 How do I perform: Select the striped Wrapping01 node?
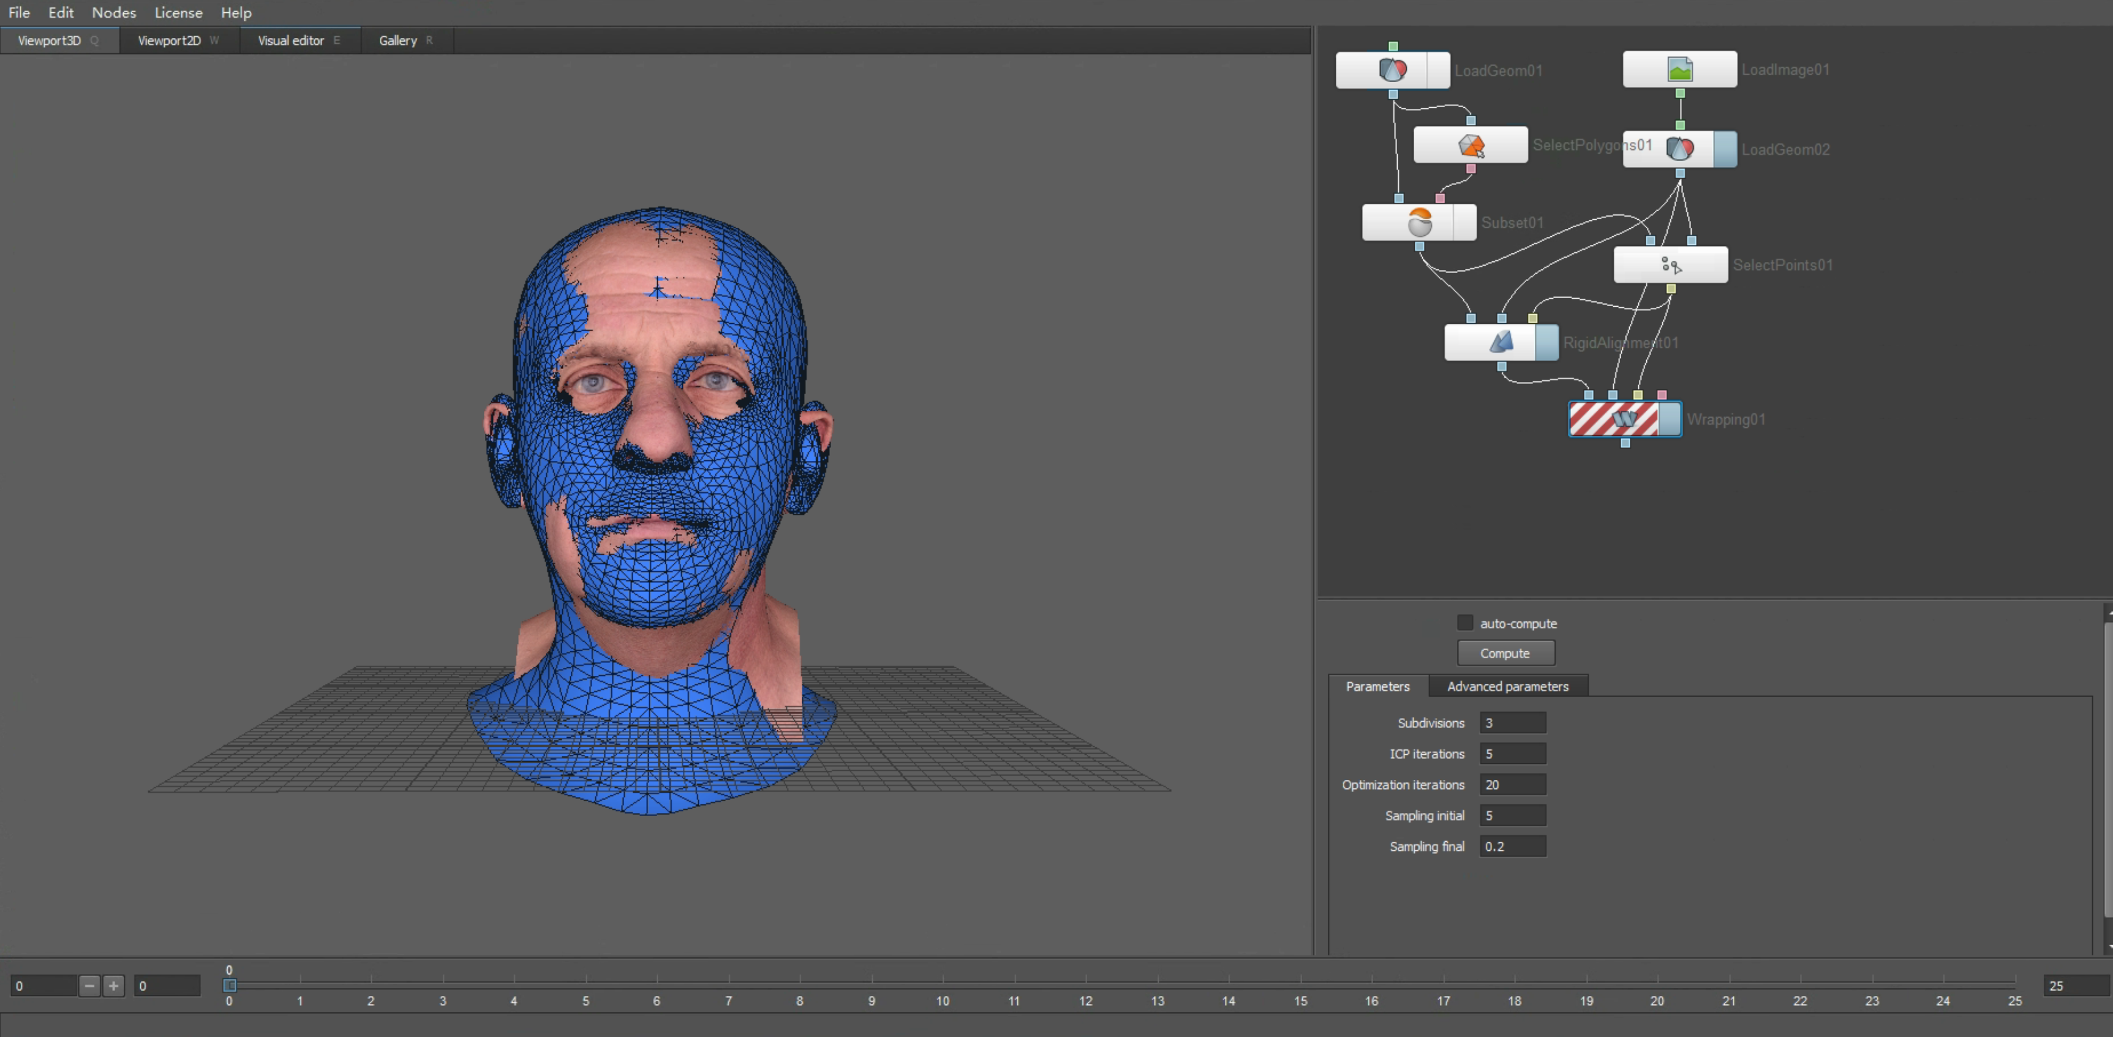pyautogui.click(x=1613, y=419)
